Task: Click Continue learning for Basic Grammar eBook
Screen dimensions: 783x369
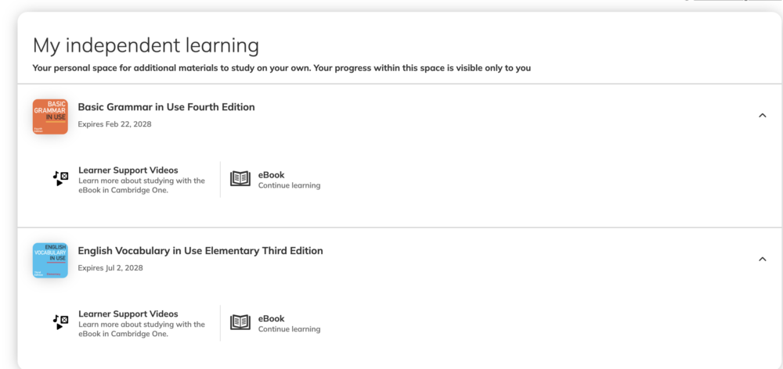Action: 289,186
